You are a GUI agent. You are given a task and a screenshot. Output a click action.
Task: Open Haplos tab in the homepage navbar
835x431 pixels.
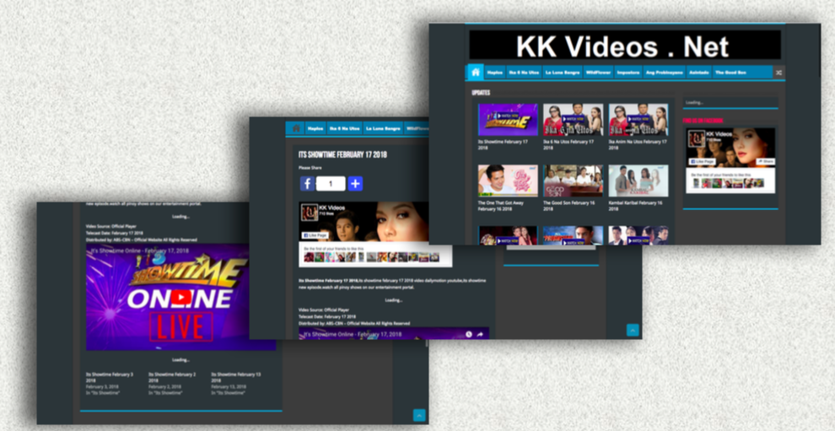[x=495, y=73]
